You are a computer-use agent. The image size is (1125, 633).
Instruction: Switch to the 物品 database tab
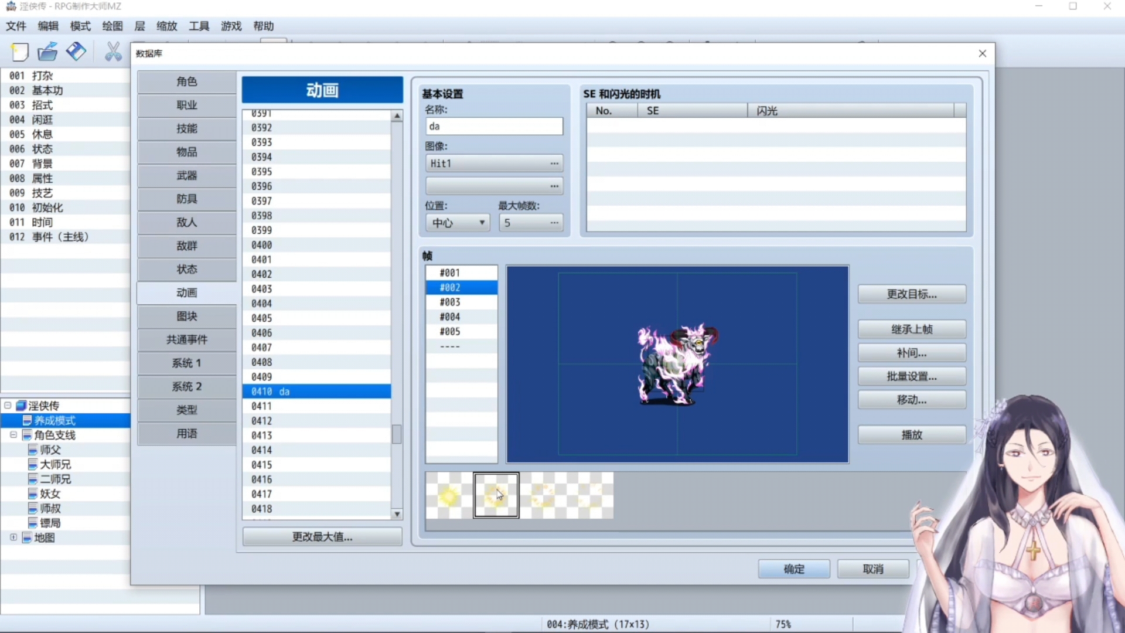pos(187,152)
